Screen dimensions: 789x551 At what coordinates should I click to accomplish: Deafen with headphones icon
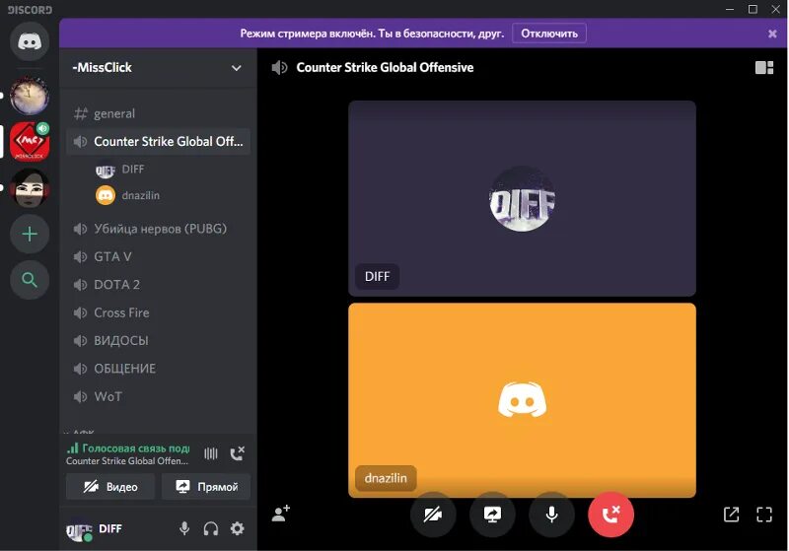pos(211,529)
